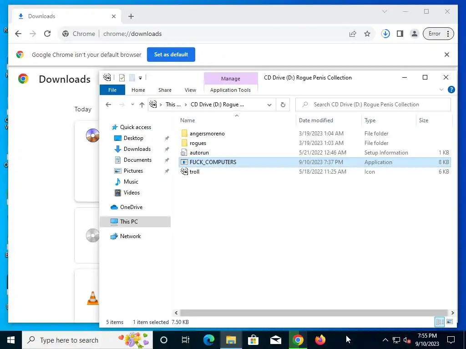The height and width of the screenshot is (349, 466).
Task: Bookmark this page with star icon
Action: point(367,34)
